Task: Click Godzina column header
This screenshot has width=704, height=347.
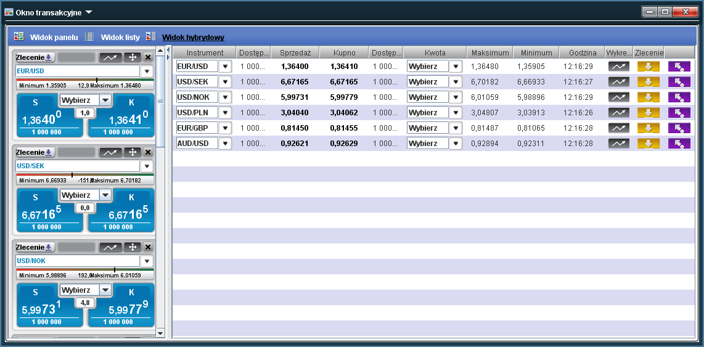Action: click(x=583, y=52)
